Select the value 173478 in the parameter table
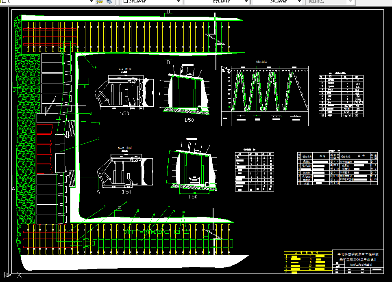Image resolution: width=392 pixels, height=282 pixels. (x=359, y=103)
